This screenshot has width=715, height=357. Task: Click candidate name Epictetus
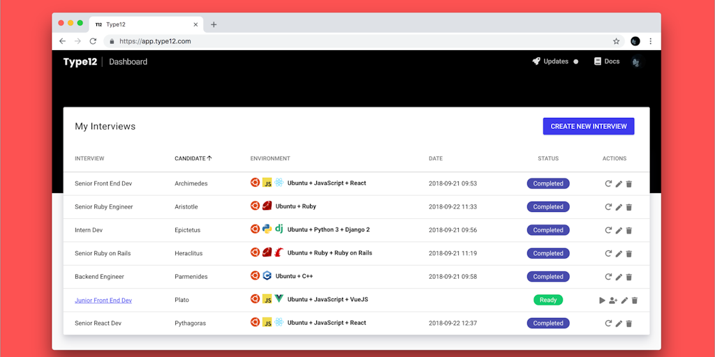click(x=187, y=230)
